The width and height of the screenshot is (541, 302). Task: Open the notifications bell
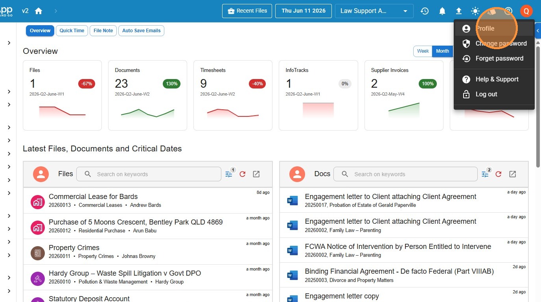[x=442, y=11]
